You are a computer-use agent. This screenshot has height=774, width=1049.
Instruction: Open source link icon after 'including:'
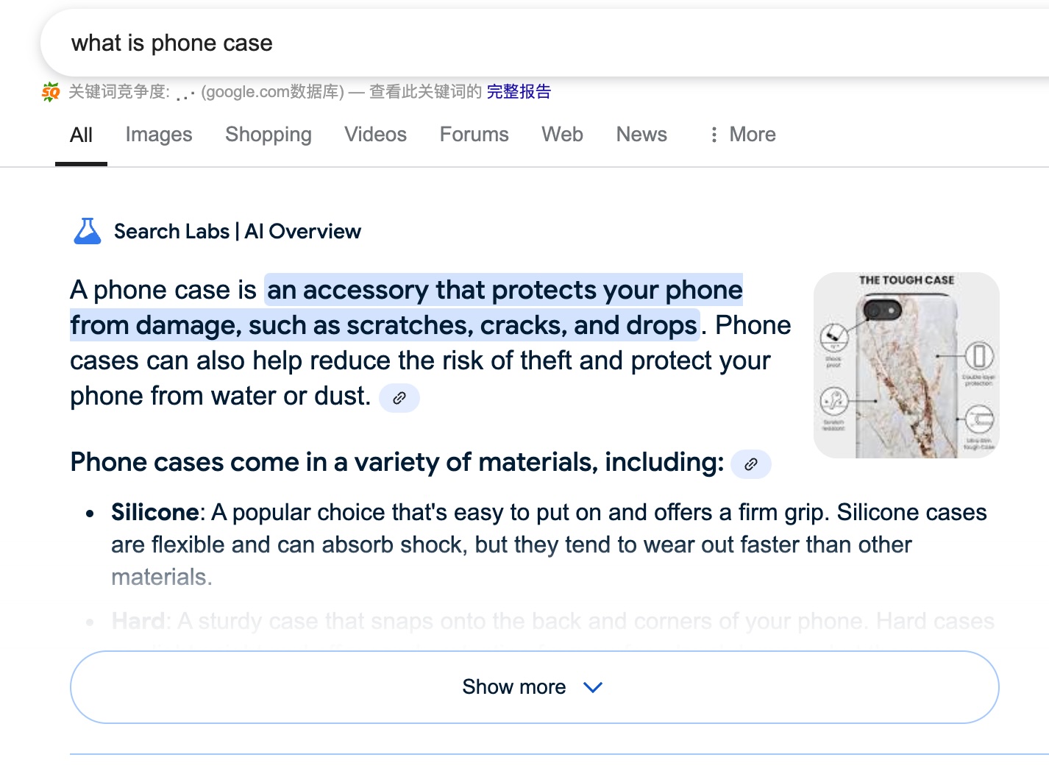click(751, 464)
